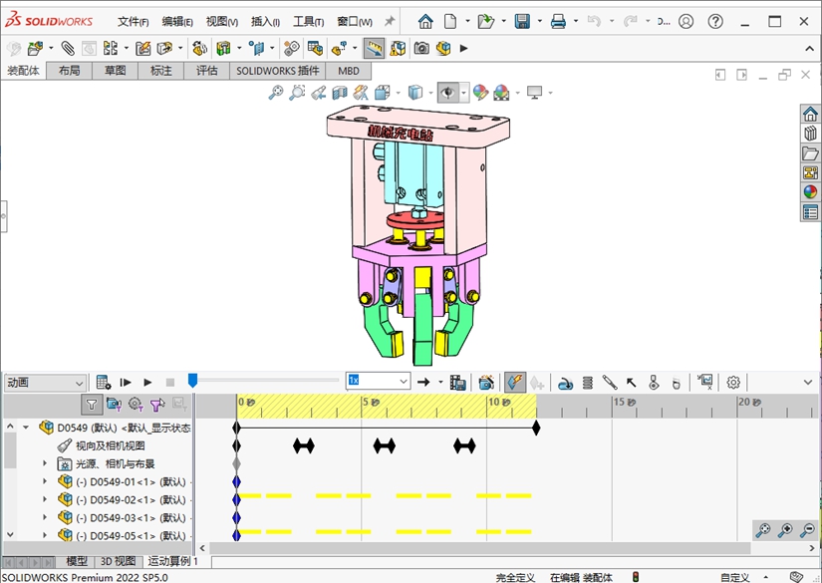Toggle the Autokey button
The height and width of the screenshot is (583, 822).
514,382
